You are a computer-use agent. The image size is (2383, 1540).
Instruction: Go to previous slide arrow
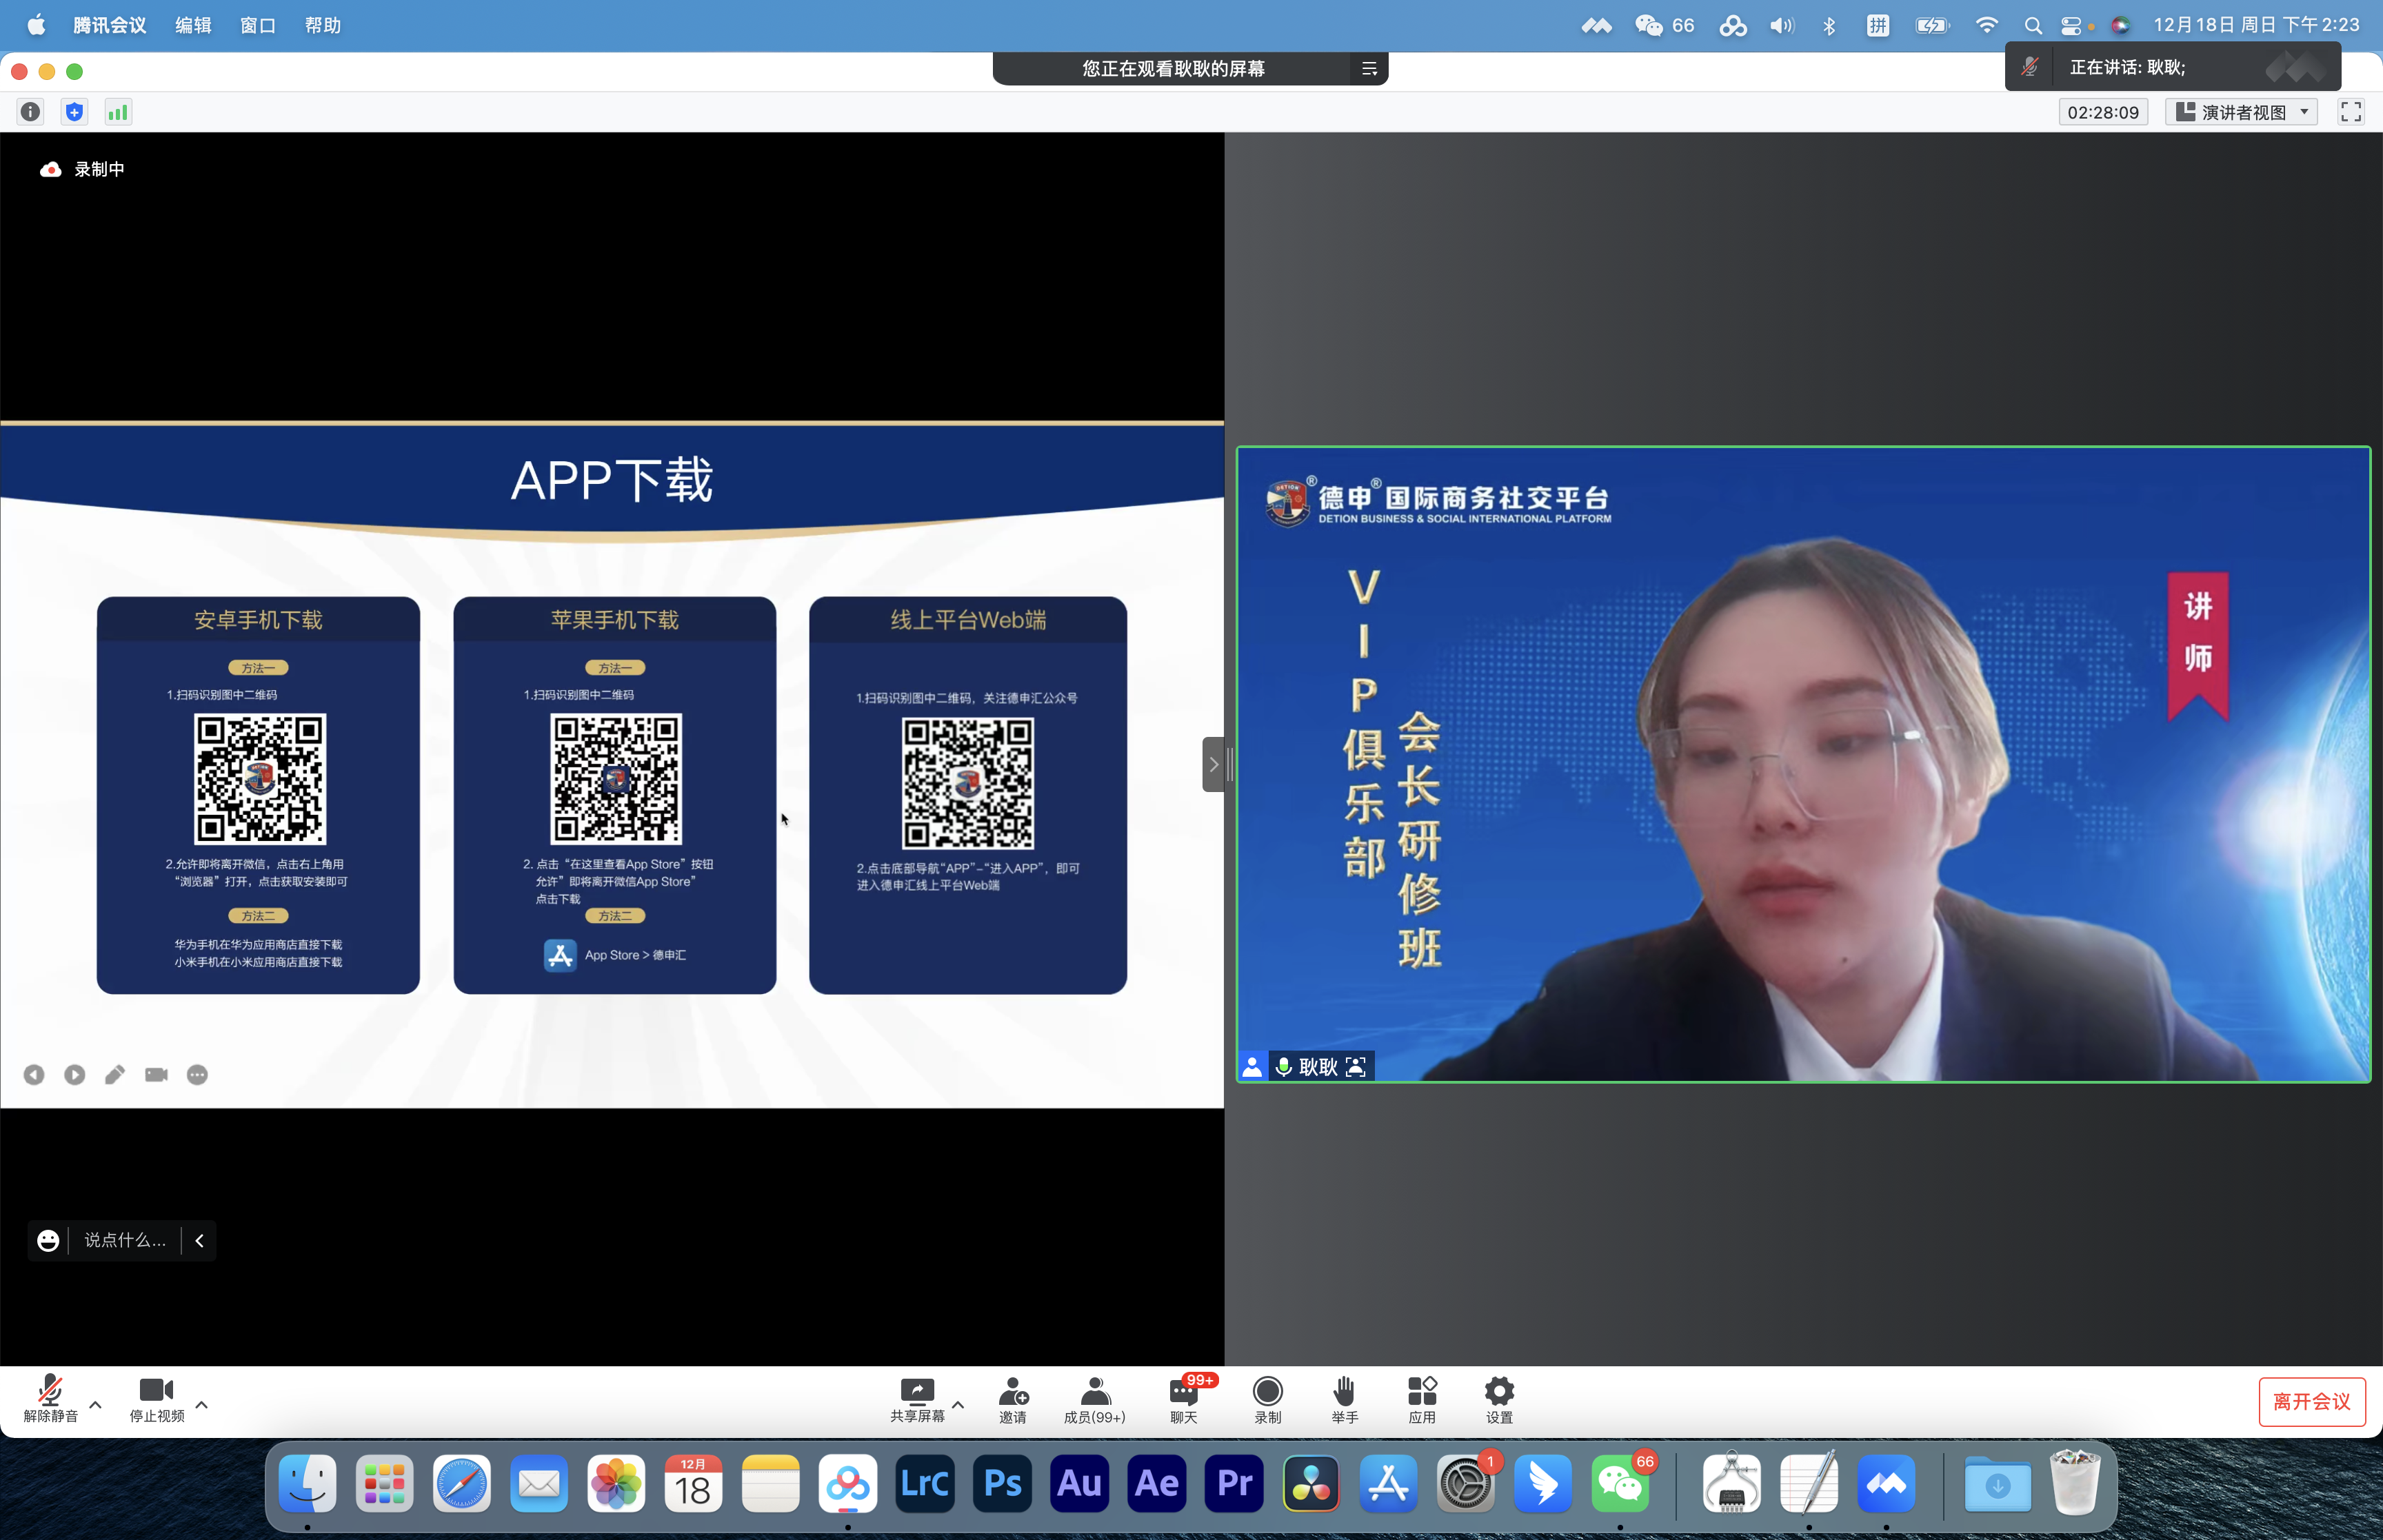coord(34,1074)
